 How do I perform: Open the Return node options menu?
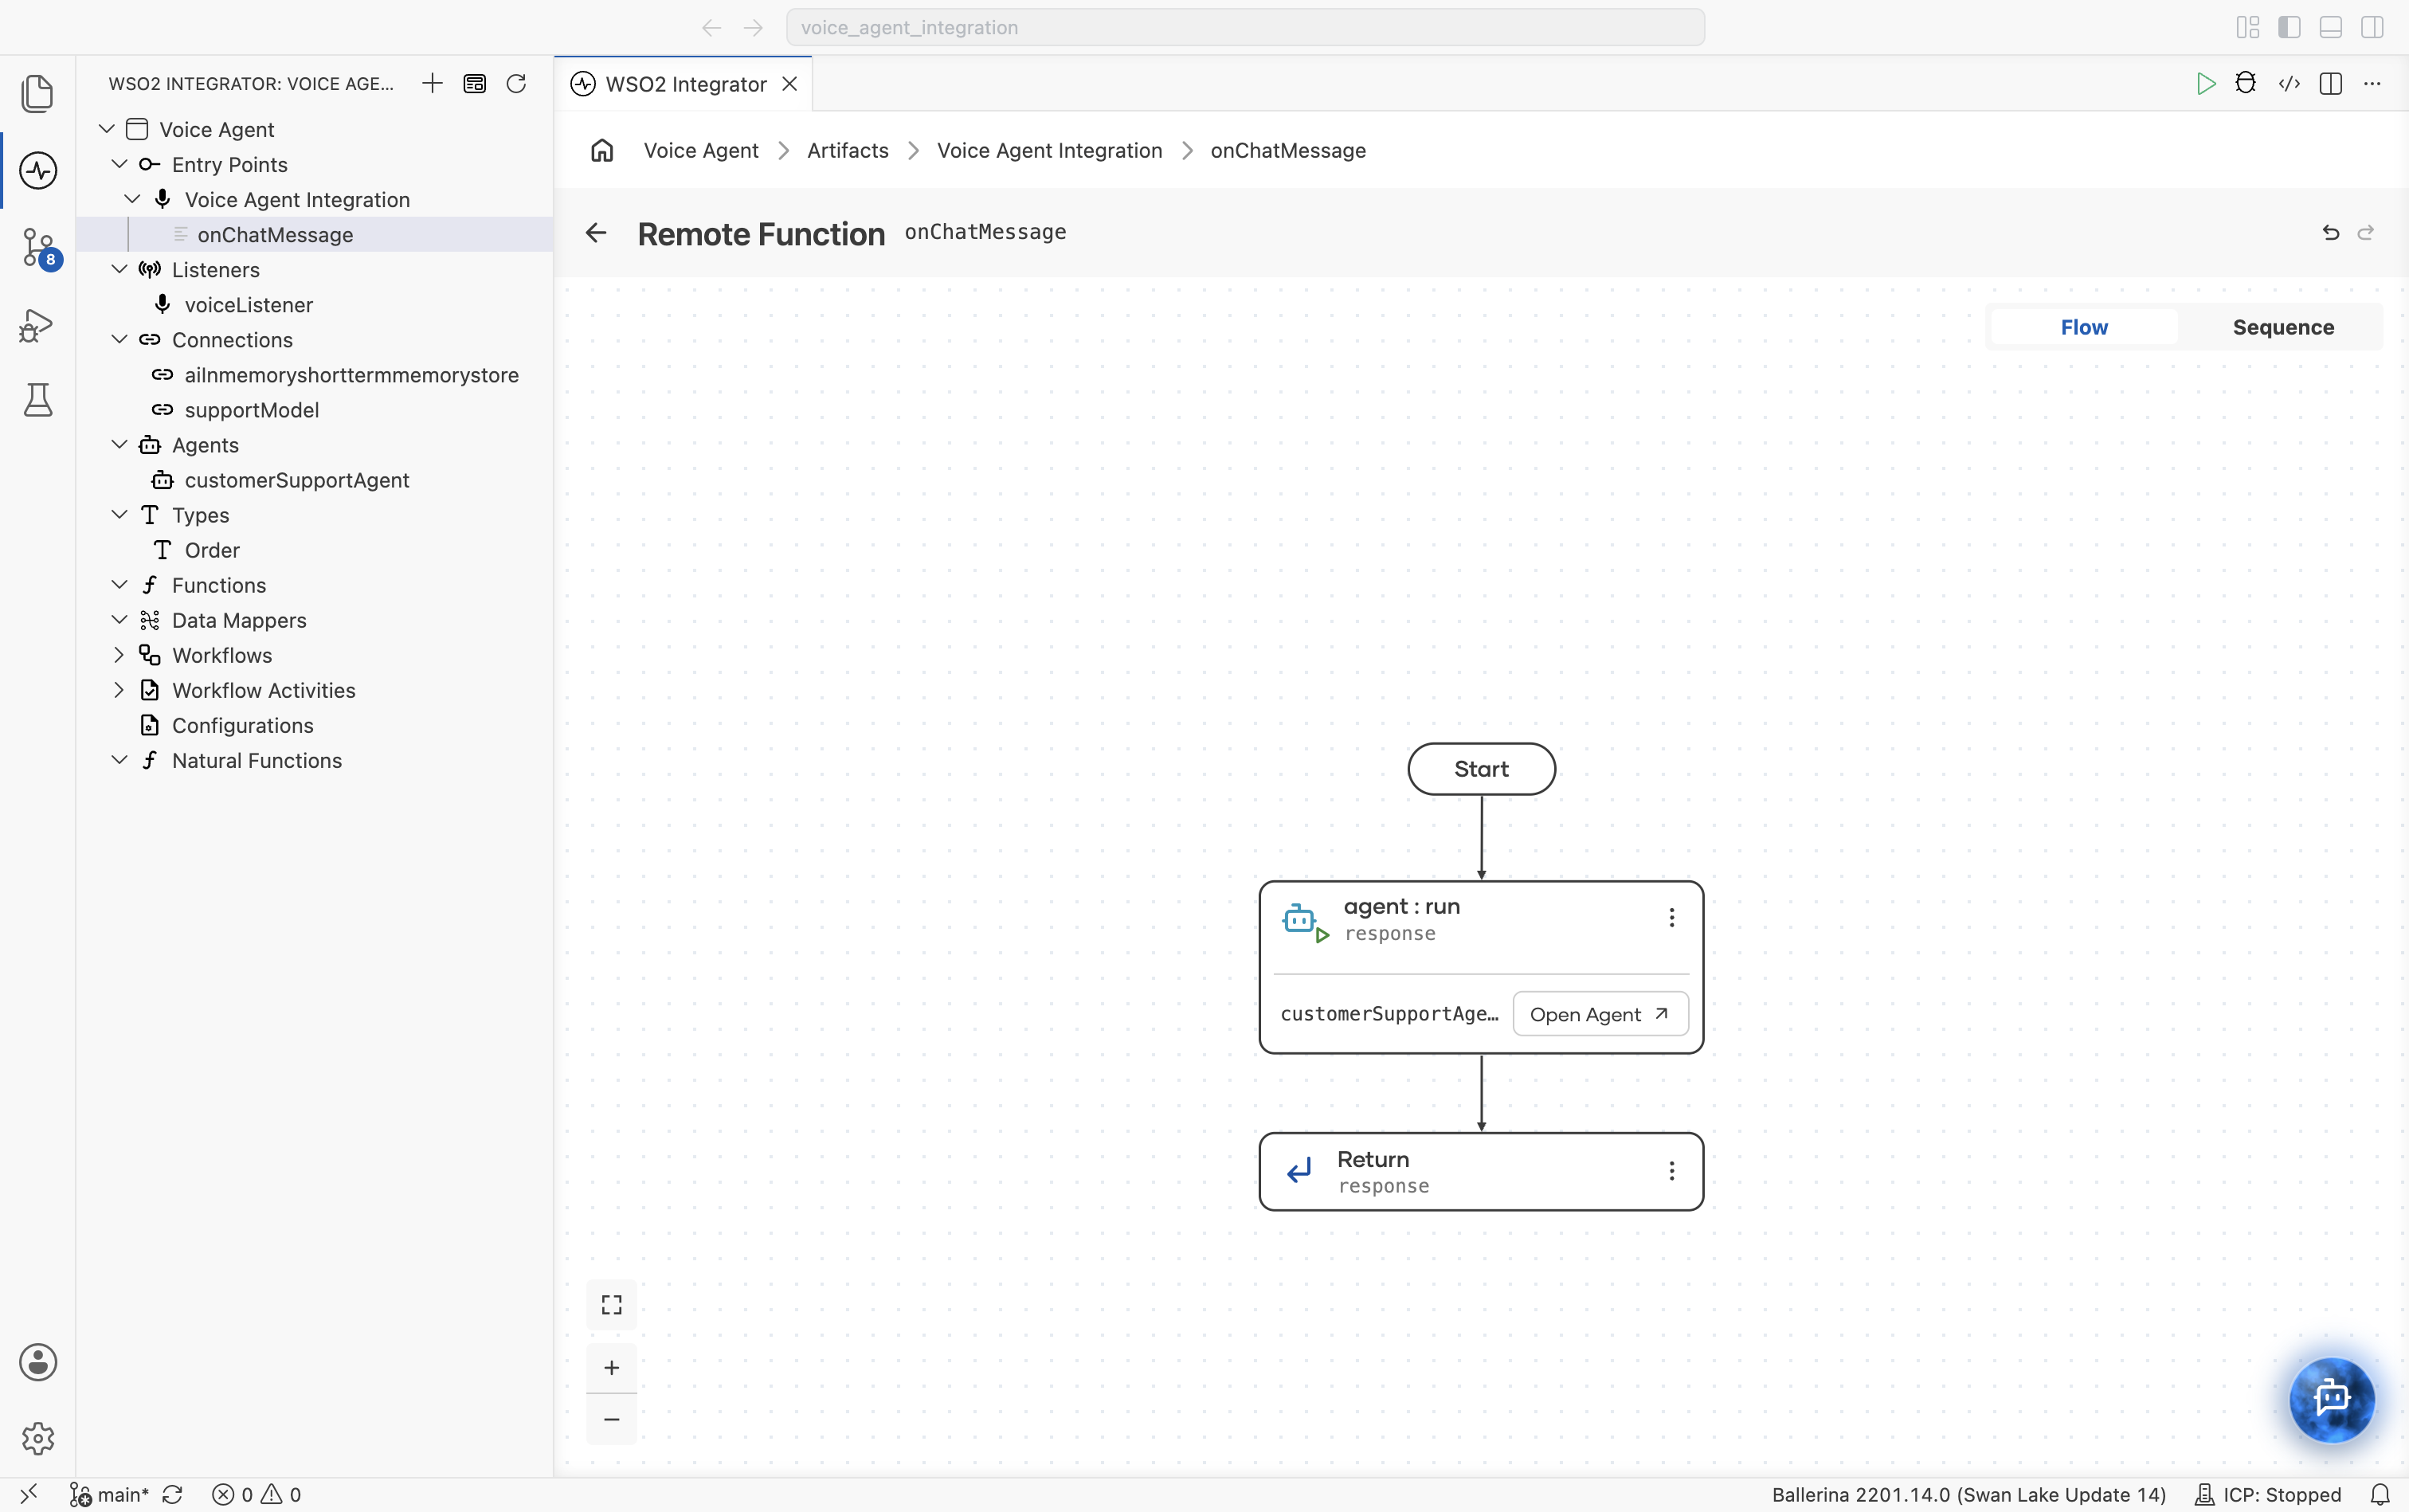[x=1671, y=1171]
